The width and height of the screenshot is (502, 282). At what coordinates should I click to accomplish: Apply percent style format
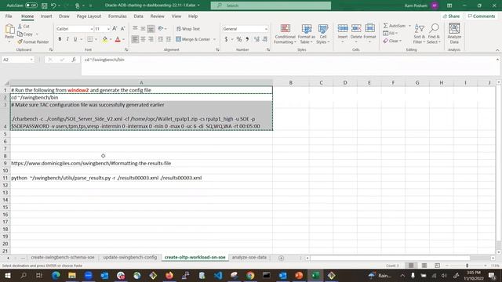(238, 39)
